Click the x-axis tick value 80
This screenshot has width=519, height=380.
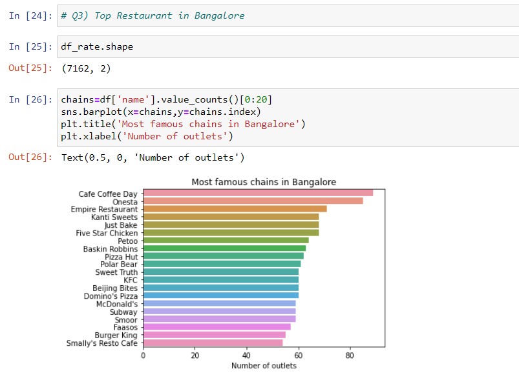pos(350,355)
